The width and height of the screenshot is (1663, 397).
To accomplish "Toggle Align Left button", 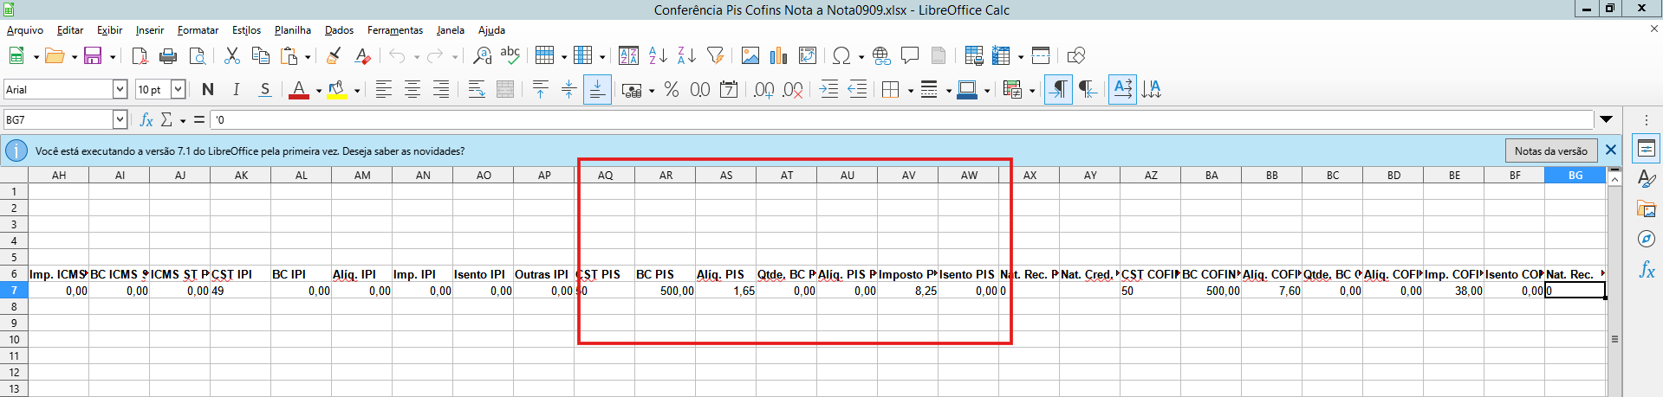I will point(384,89).
